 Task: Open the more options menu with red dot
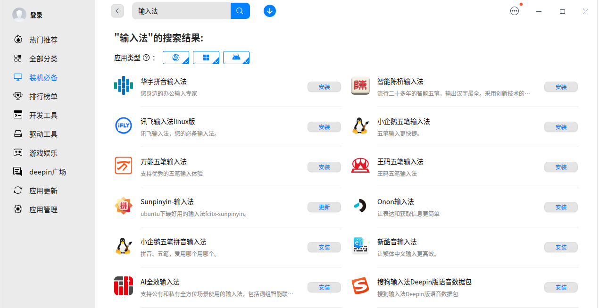click(515, 10)
